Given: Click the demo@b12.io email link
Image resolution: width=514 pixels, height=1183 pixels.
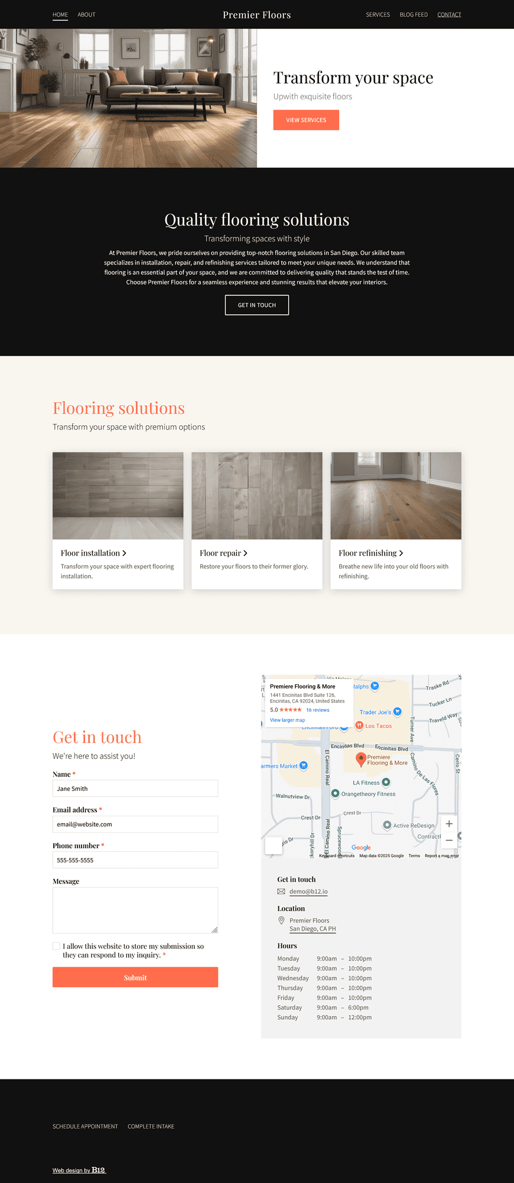Looking at the screenshot, I should (x=308, y=891).
